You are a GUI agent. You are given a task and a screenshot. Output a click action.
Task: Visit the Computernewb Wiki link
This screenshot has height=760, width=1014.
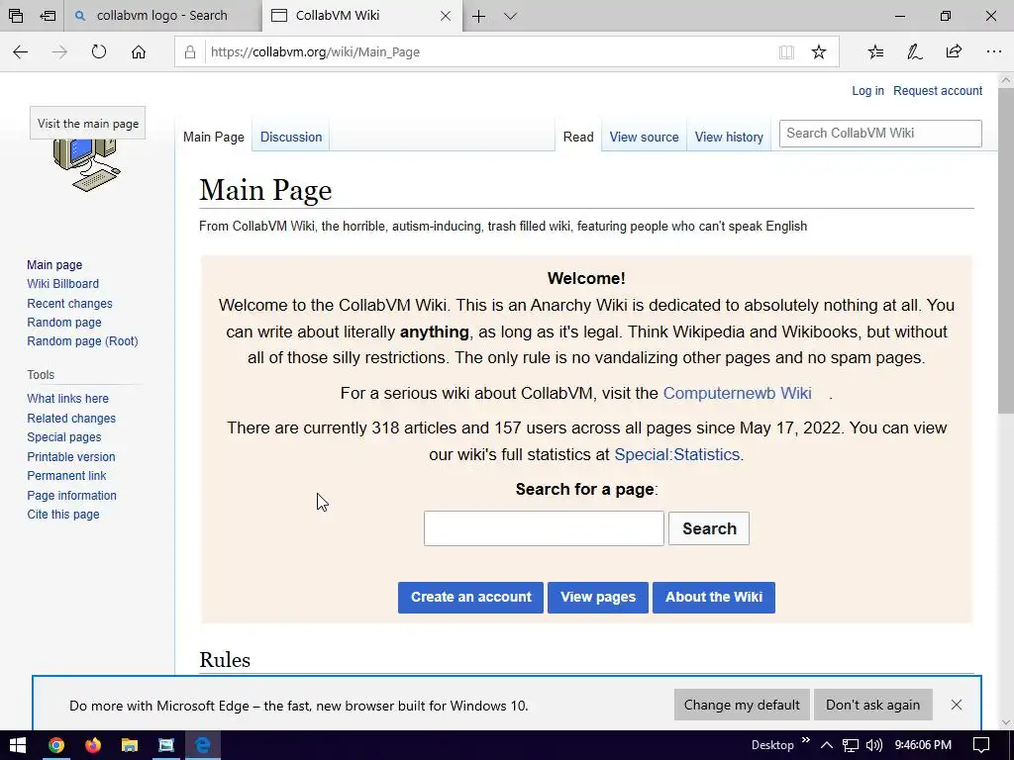pos(737,393)
